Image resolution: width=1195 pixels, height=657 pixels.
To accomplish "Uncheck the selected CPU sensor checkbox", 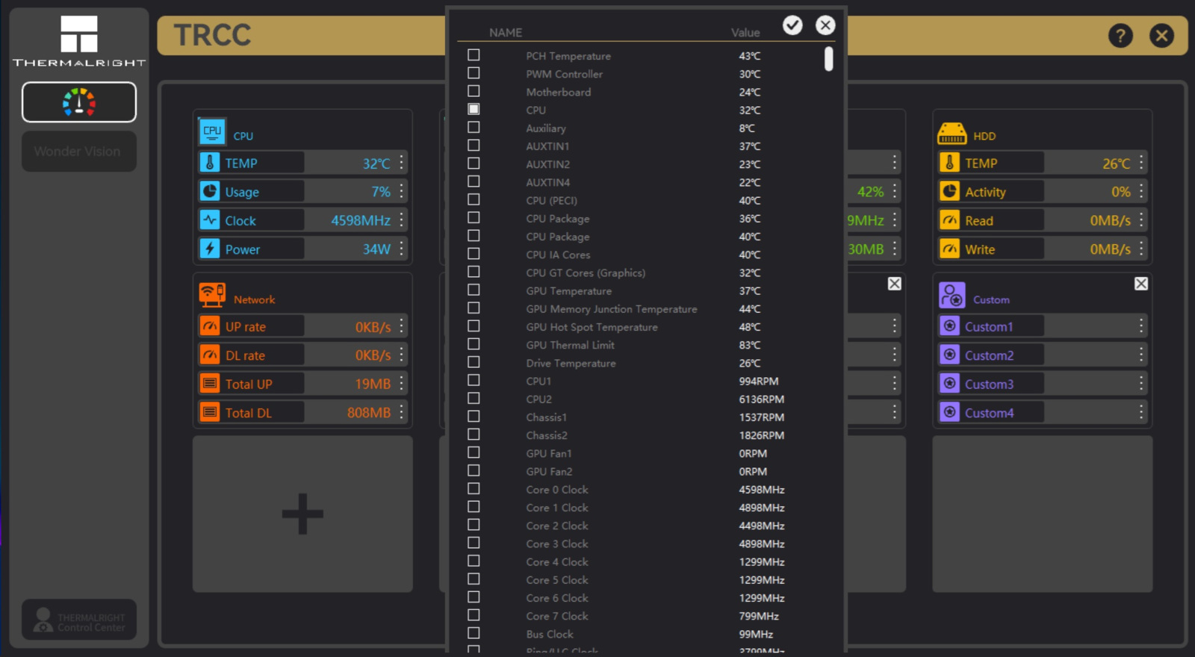I will pos(474,109).
